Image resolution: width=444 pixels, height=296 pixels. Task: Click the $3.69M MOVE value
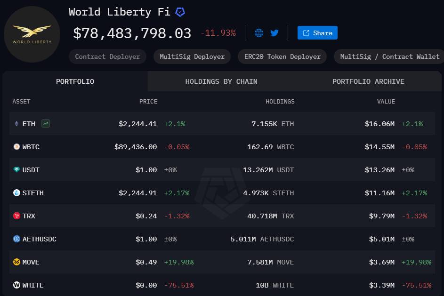(382, 262)
